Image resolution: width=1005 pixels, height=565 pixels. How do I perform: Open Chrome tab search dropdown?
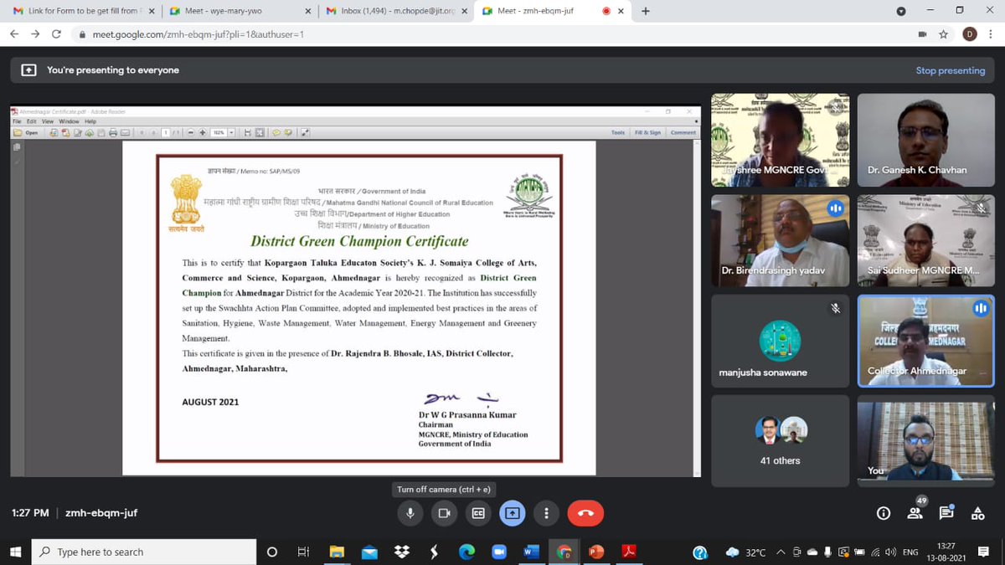pos(900,11)
